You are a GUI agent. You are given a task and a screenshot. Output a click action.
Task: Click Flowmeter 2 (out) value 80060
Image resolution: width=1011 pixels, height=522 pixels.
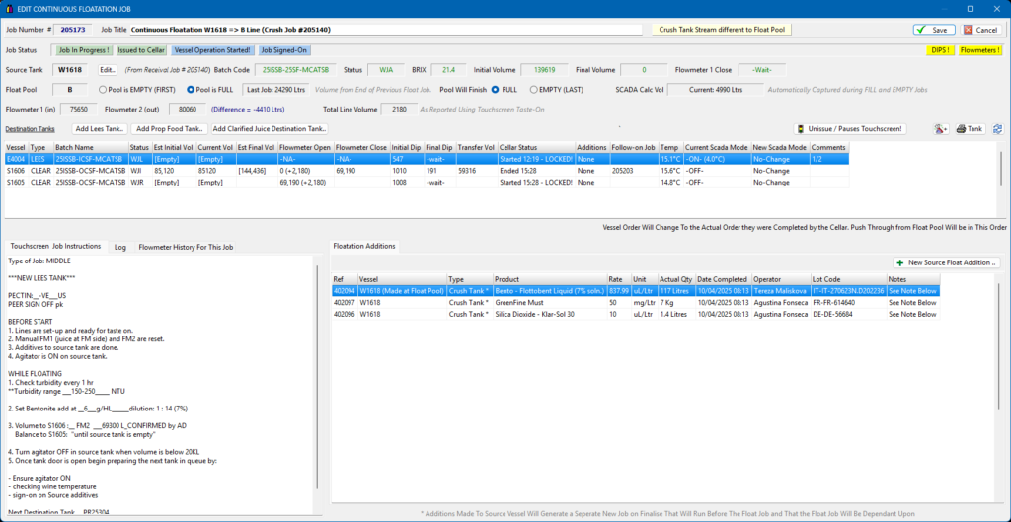coord(187,110)
